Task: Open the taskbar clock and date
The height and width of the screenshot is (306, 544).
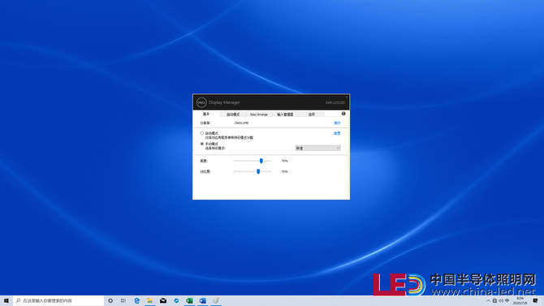Action: (x=520, y=301)
